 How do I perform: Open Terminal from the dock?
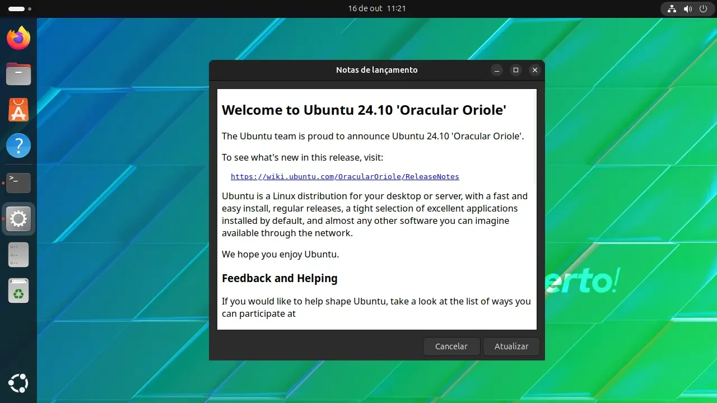18,182
